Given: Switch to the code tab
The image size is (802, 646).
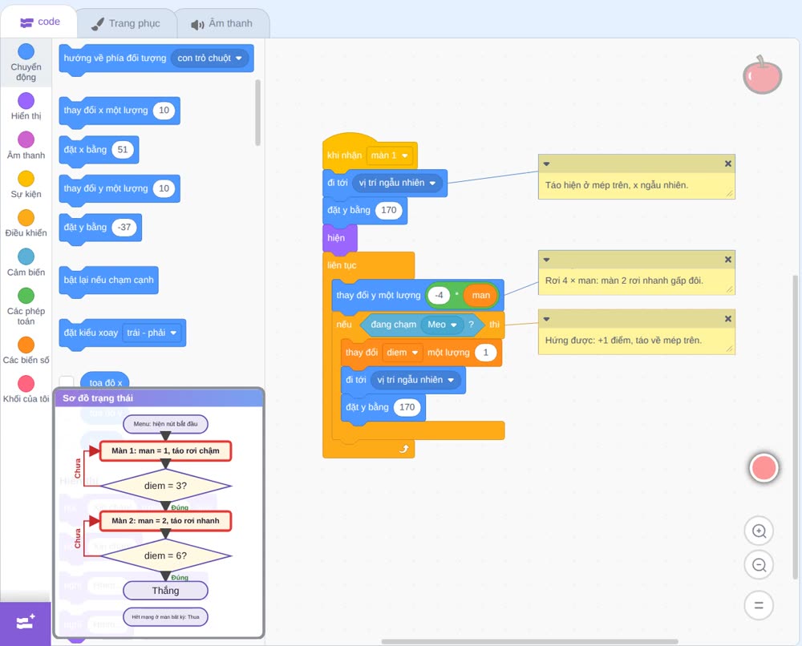Looking at the screenshot, I should [x=39, y=22].
